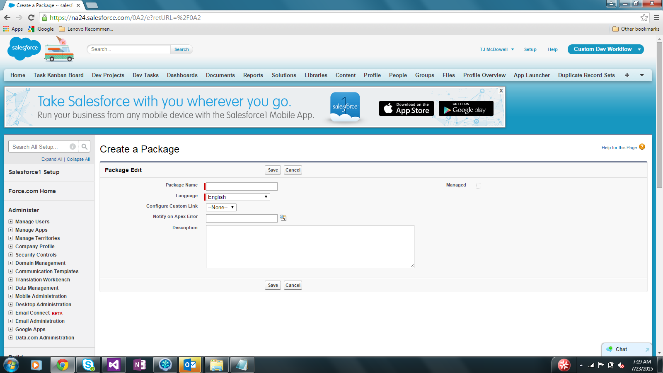Focus the Notify on Apex Error field
This screenshot has height=373, width=663.
pyautogui.click(x=242, y=218)
